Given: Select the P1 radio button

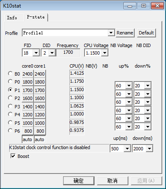Looking at the screenshot, I should (10, 90).
